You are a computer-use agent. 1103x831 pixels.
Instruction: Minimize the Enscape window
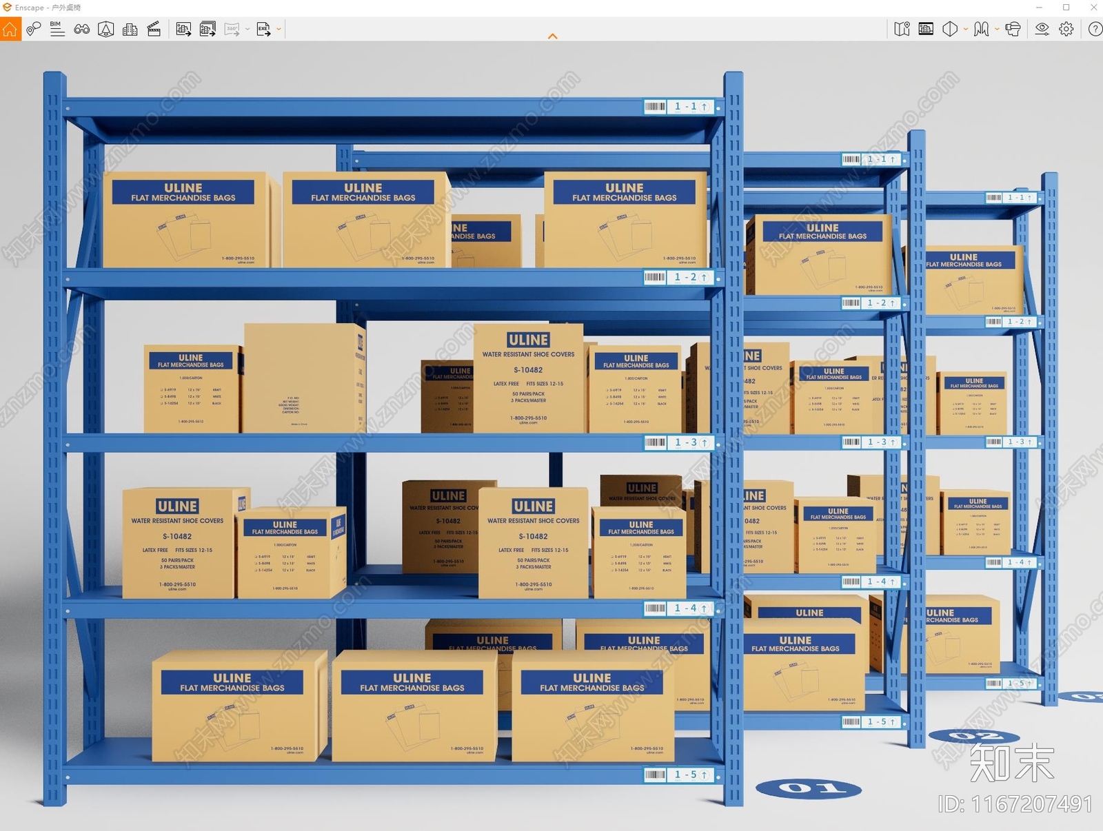point(1039,8)
